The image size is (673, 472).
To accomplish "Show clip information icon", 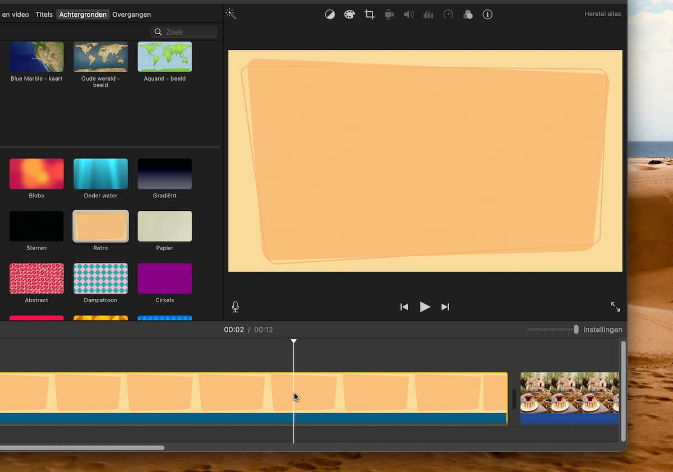I will point(487,15).
